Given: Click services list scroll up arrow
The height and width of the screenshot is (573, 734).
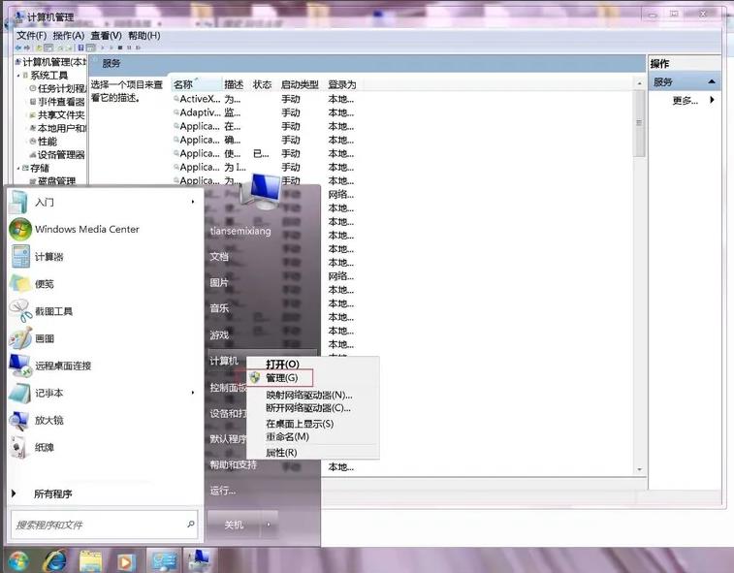Looking at the screenshot, I should (x=639, y=83).
